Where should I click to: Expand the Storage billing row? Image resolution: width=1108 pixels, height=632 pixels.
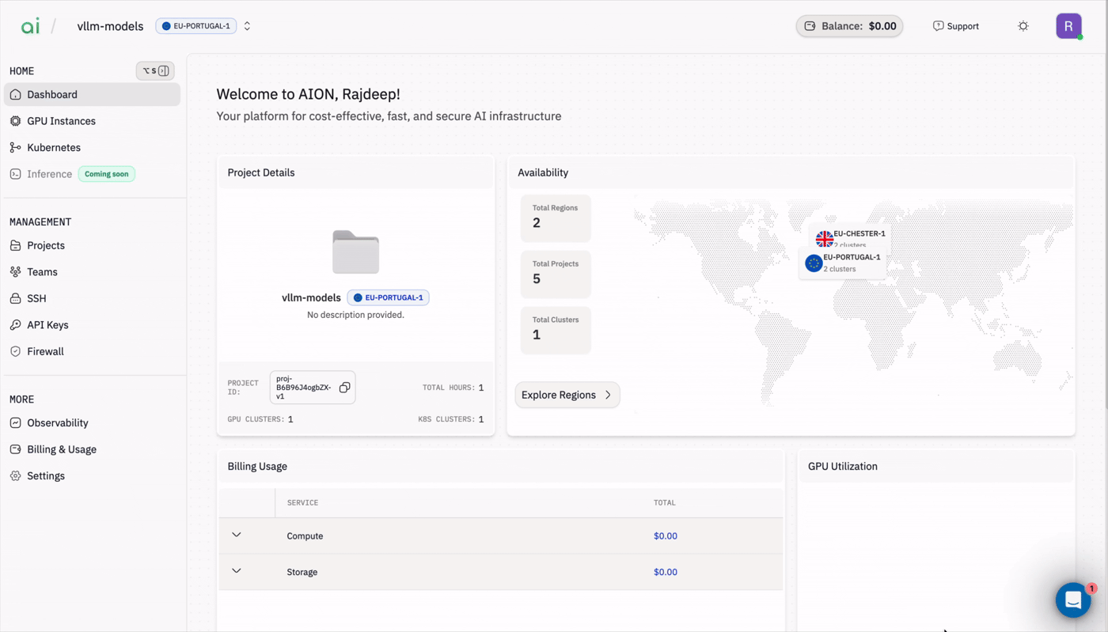pos(237,571)
